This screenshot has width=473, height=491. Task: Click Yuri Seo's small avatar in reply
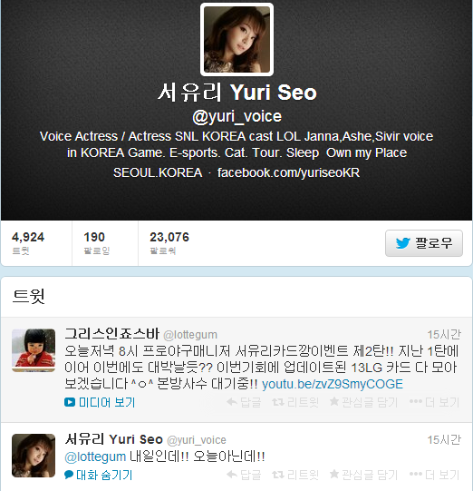pos(34,456)
